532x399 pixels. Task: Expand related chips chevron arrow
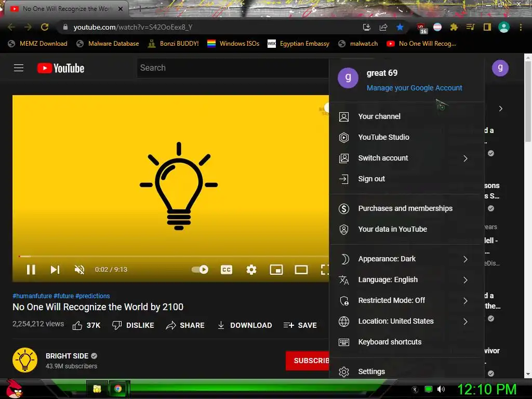pos(501,109)
